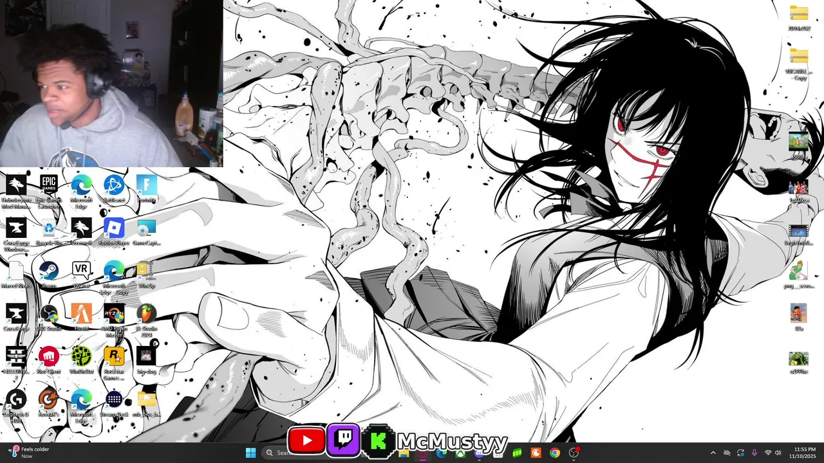Open the Roblox Player shortcut
The height and width of the screenshot is (463, 824).
pos(114,232)
